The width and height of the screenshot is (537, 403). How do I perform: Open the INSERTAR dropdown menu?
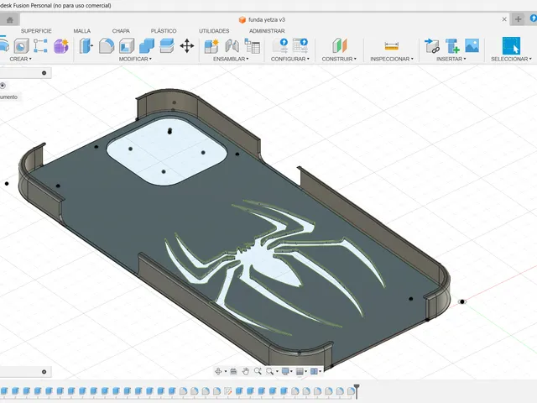coord(451,59)
